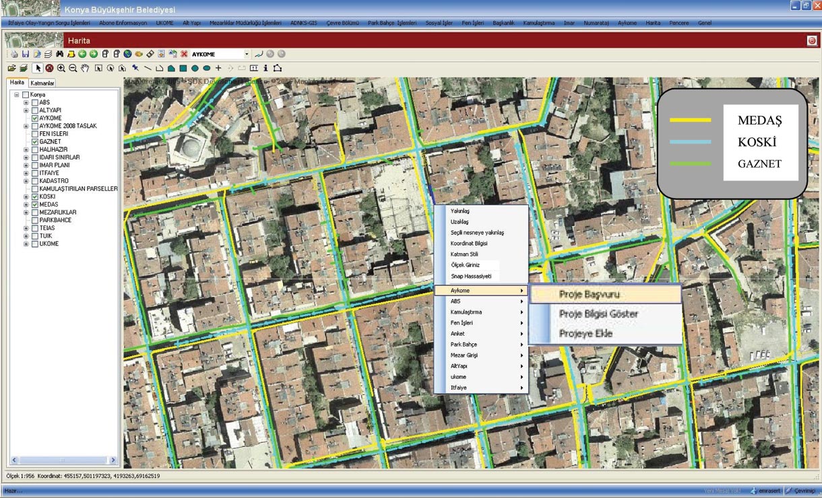Viewport: 822px width, 498px height.
Task: Click the globe full-extent icon
Action: tap(127, 54)
